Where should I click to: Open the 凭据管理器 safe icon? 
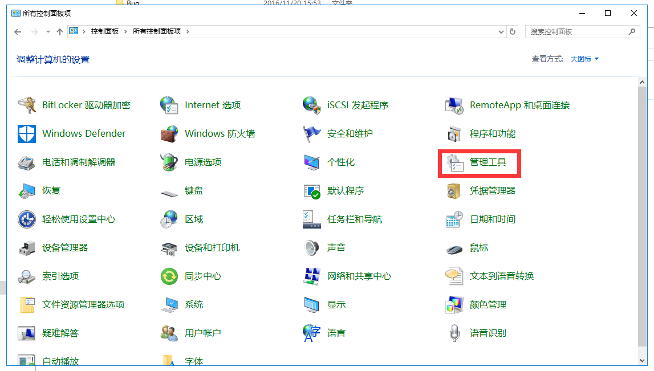[454, 191]
